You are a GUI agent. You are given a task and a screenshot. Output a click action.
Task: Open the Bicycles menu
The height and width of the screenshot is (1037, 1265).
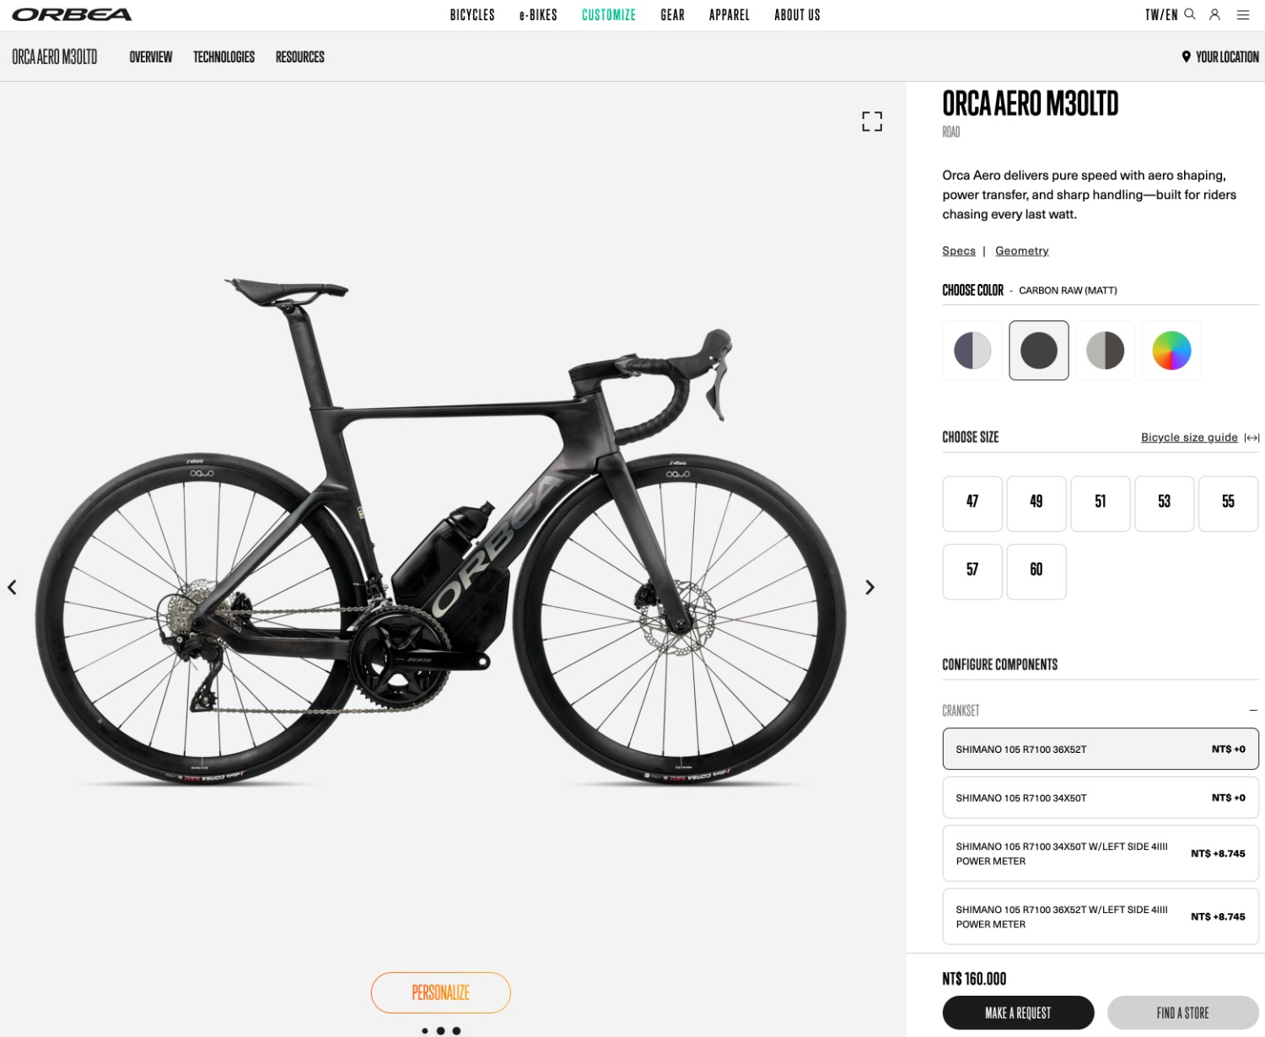pyautogui.click(x=472, y=14)
